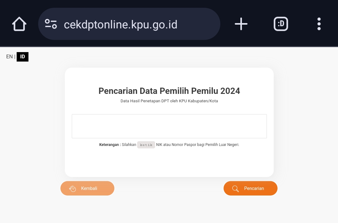Select the highlighted ID language option
The image size is (338, 223).
[x=22, y=56]
